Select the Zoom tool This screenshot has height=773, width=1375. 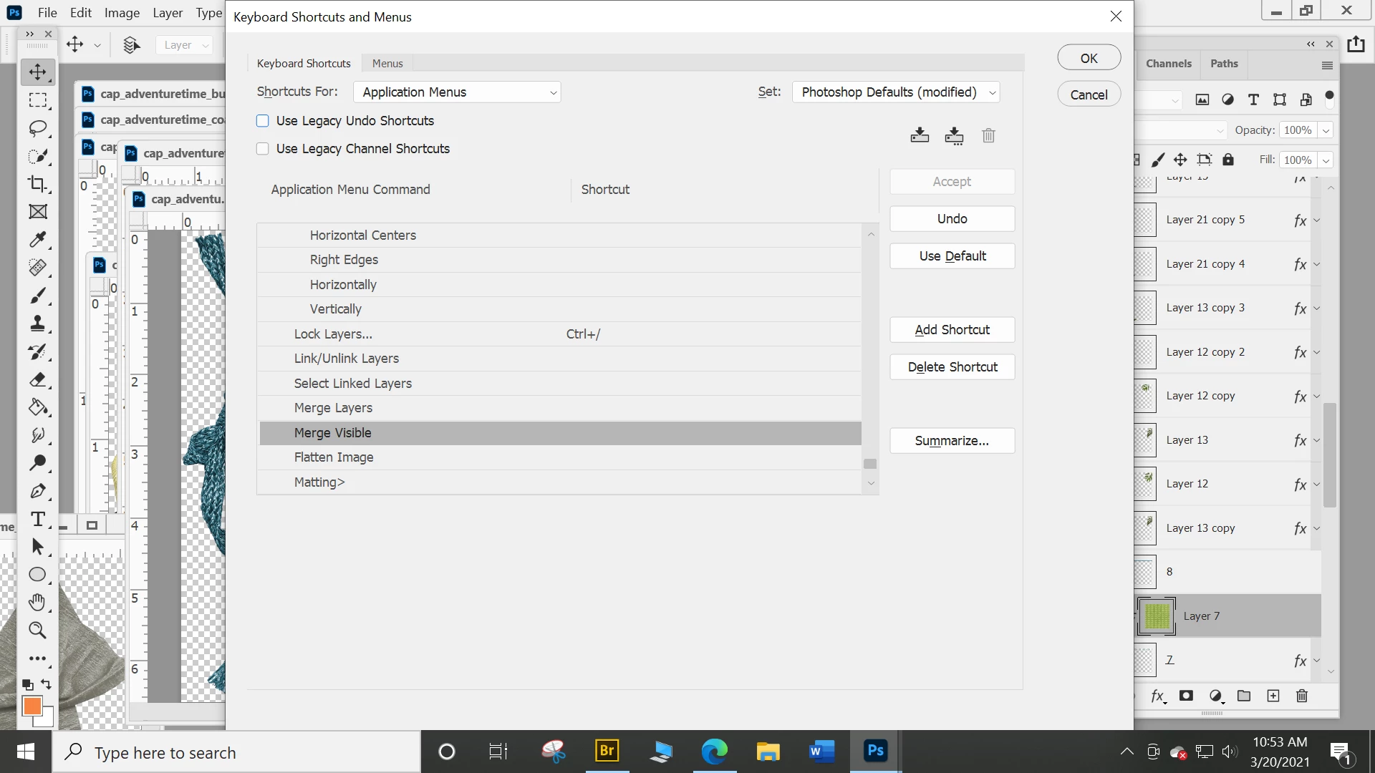pos(37,630)
